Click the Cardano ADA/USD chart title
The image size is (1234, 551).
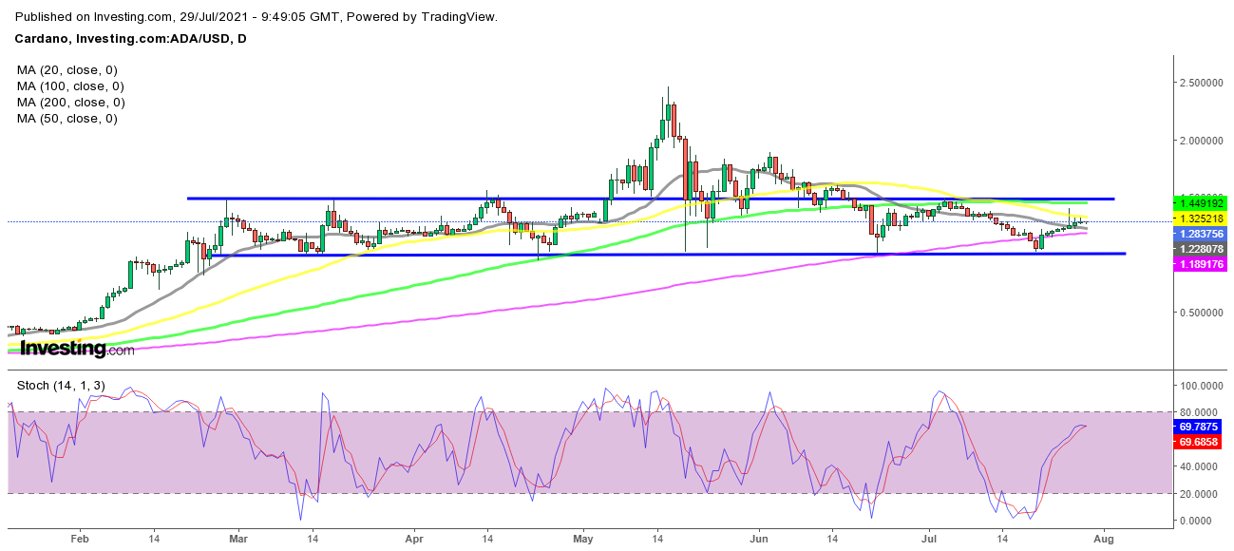point(130,38)
